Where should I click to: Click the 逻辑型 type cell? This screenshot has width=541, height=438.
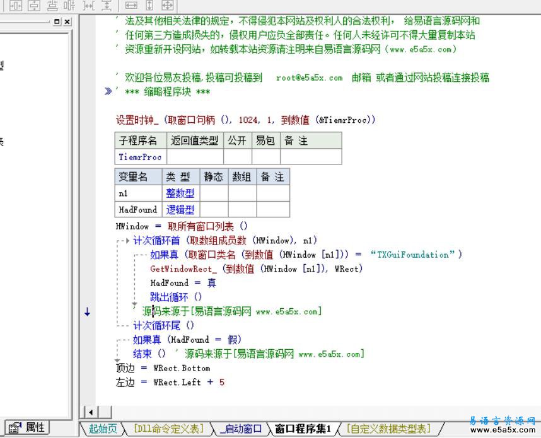click(180, 209)
